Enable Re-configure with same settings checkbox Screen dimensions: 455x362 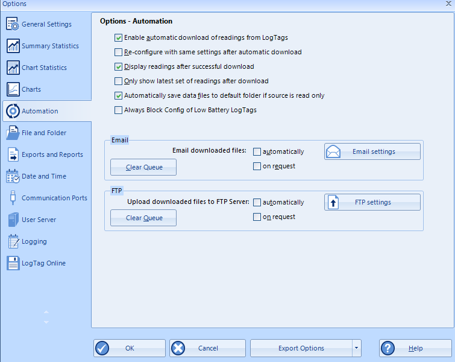tap(118, 52)
